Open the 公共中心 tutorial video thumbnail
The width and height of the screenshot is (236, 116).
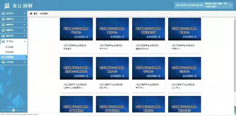click(185, 68)
